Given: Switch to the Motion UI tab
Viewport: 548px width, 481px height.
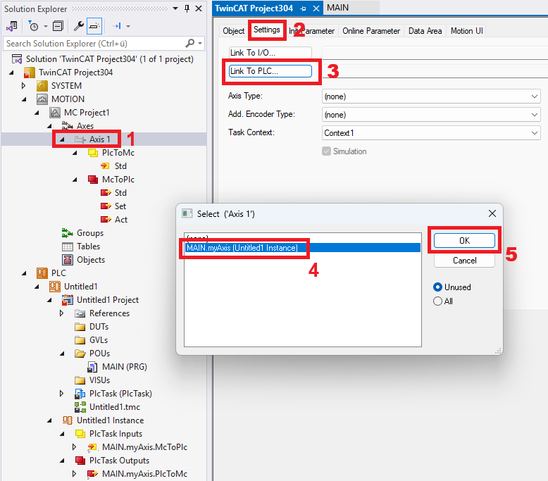Looking at the screenshot, I should 466,31.
